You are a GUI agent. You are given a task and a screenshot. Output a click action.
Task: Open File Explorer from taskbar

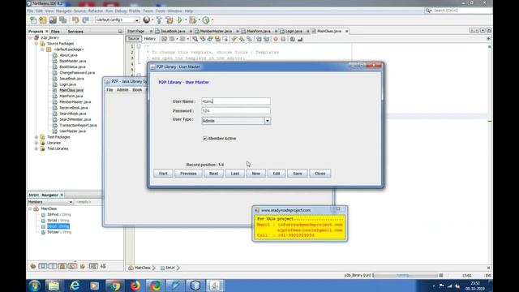click(x=54, y=286)
